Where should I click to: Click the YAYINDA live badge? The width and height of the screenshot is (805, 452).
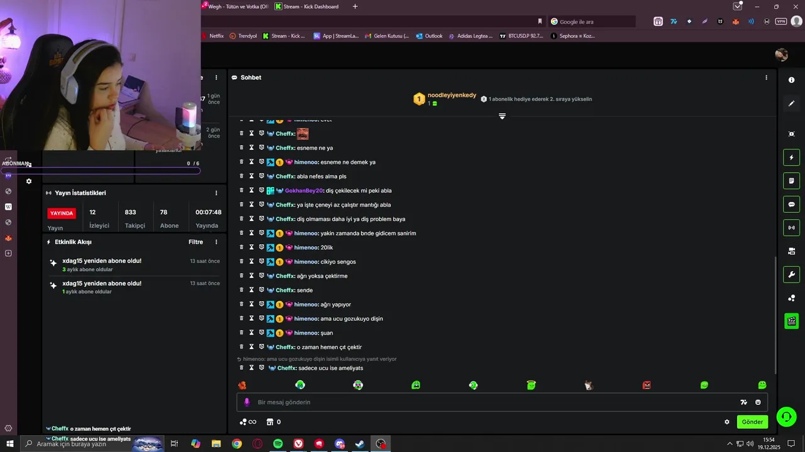coord(62,213)
